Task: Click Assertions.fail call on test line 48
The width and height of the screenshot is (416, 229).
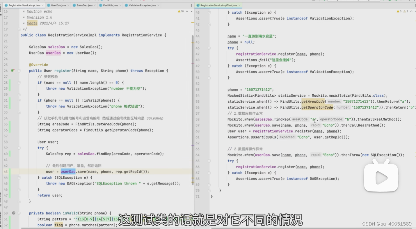Action: coord(266,60)
